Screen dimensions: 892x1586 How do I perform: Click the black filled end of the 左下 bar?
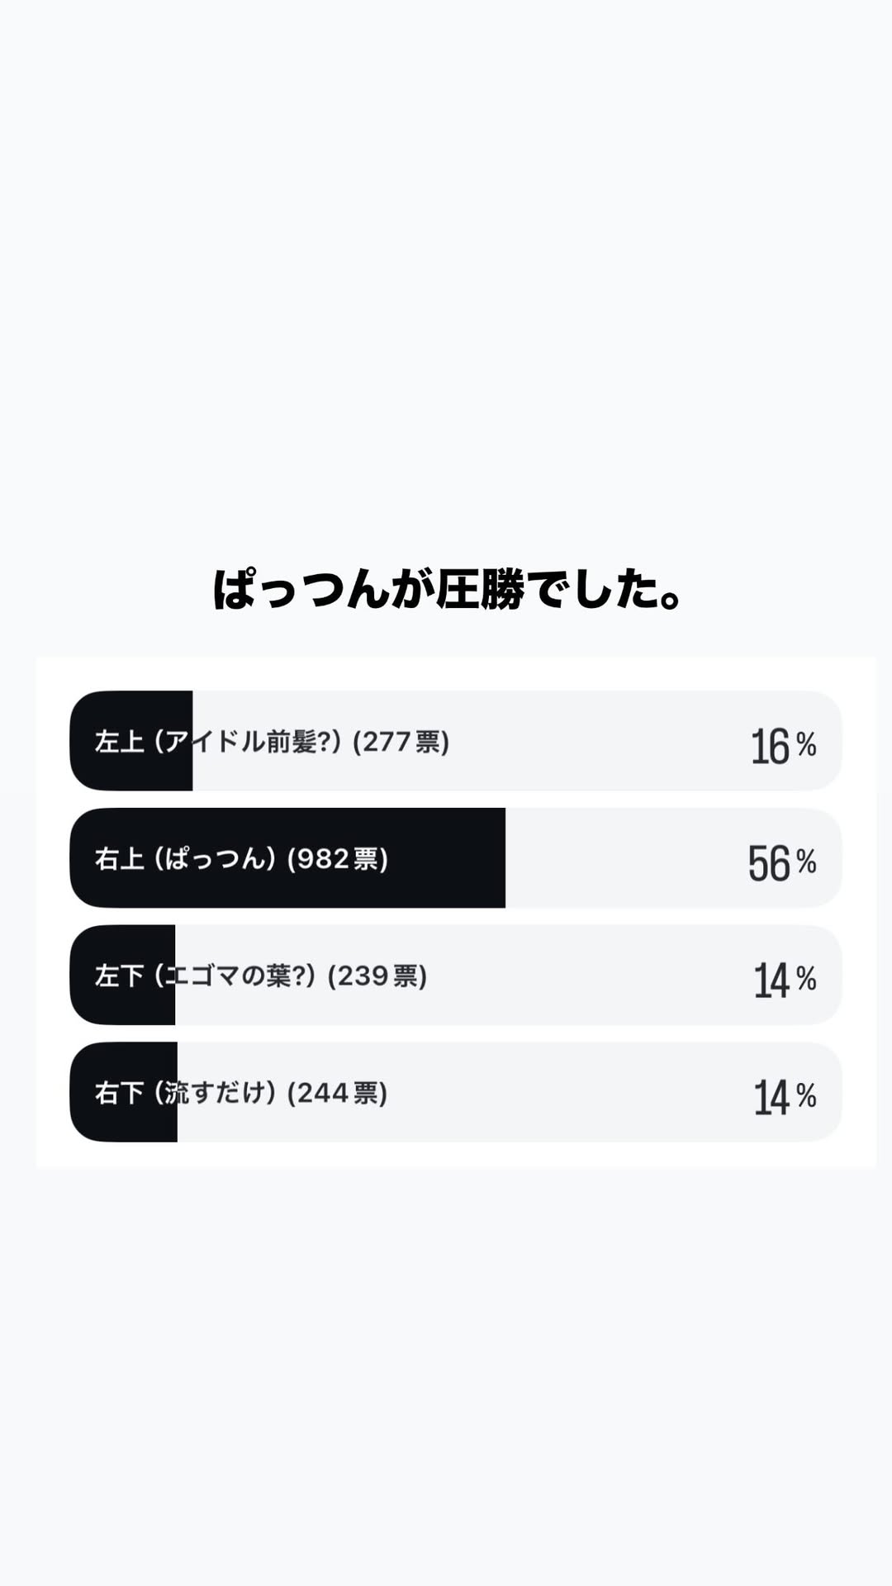pos(122,976)
